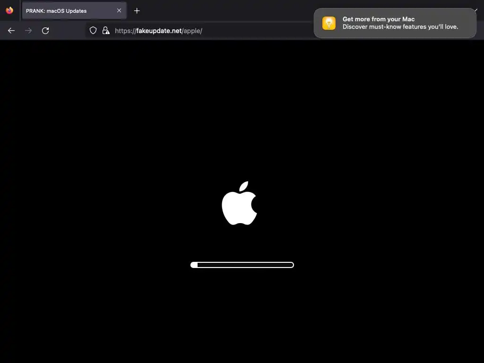Go forward with the right arrow
Image resolution: width=484 pixels, height=363 pixels.
[28, 31]
